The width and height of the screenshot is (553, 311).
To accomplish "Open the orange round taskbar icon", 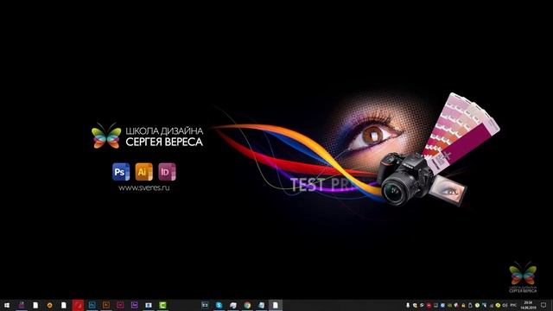I will click(50, 305).
